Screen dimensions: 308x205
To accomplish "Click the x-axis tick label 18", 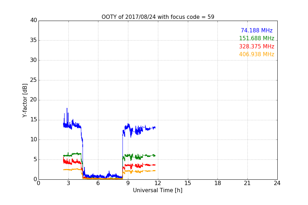I will [217, 183].
